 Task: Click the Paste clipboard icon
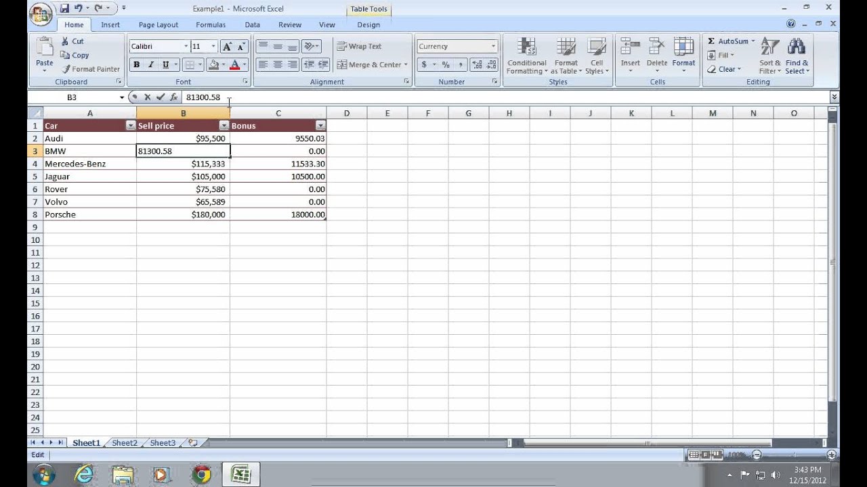(x=45, y=47)
